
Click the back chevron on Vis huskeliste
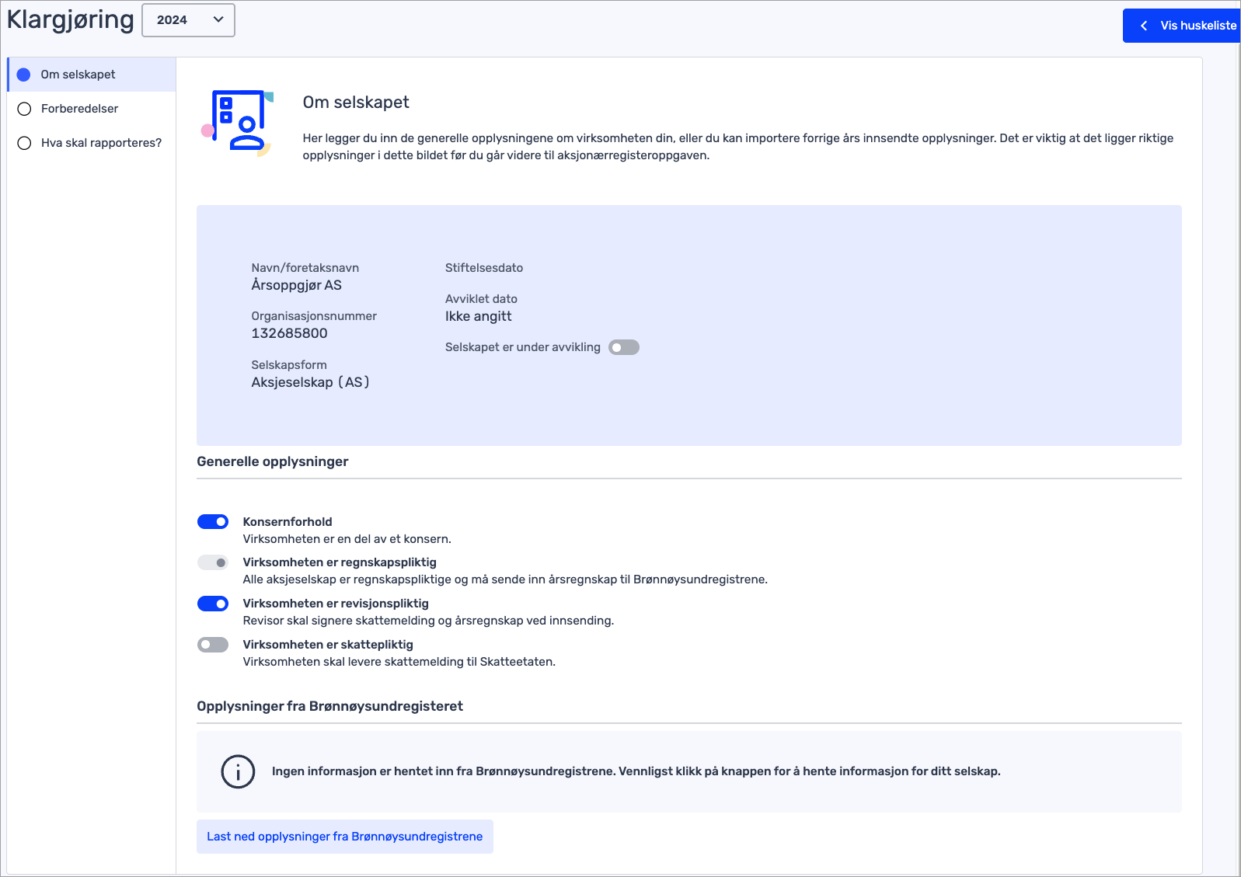pos(1144,26)
